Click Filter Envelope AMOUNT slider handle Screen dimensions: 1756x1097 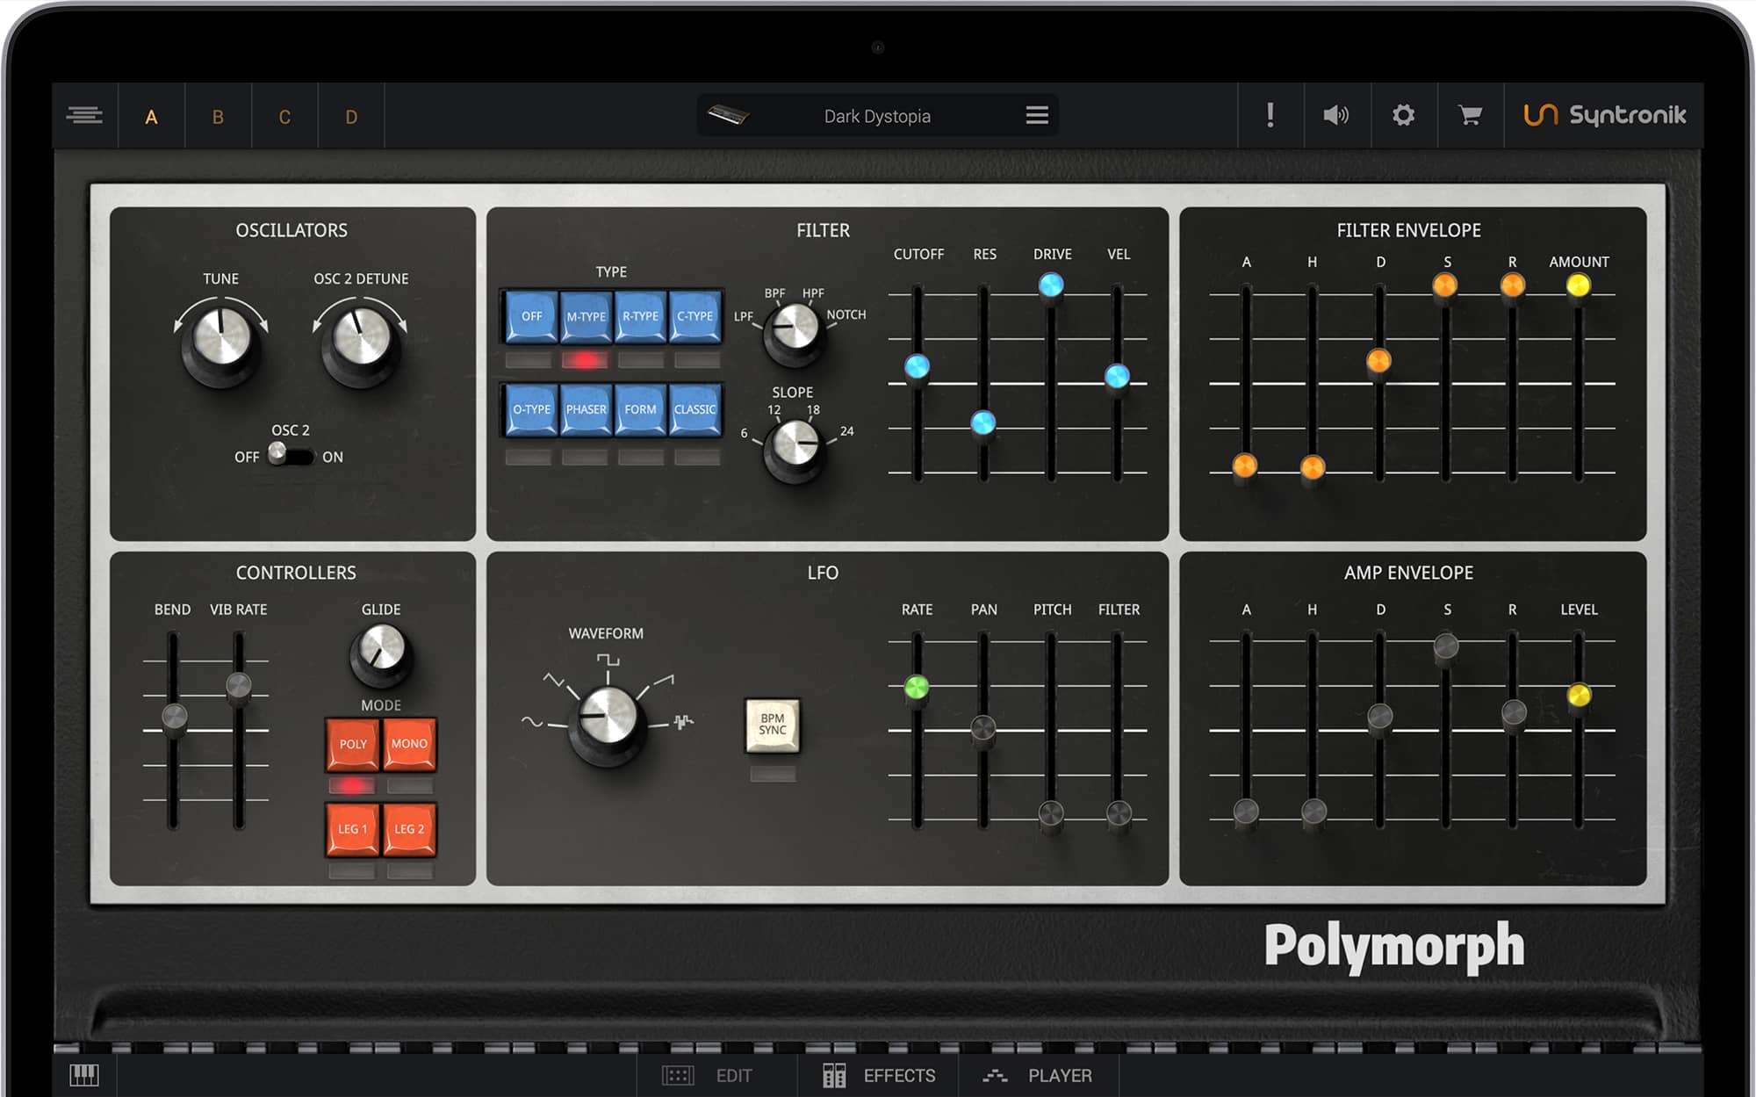(x=1578, y=285)
